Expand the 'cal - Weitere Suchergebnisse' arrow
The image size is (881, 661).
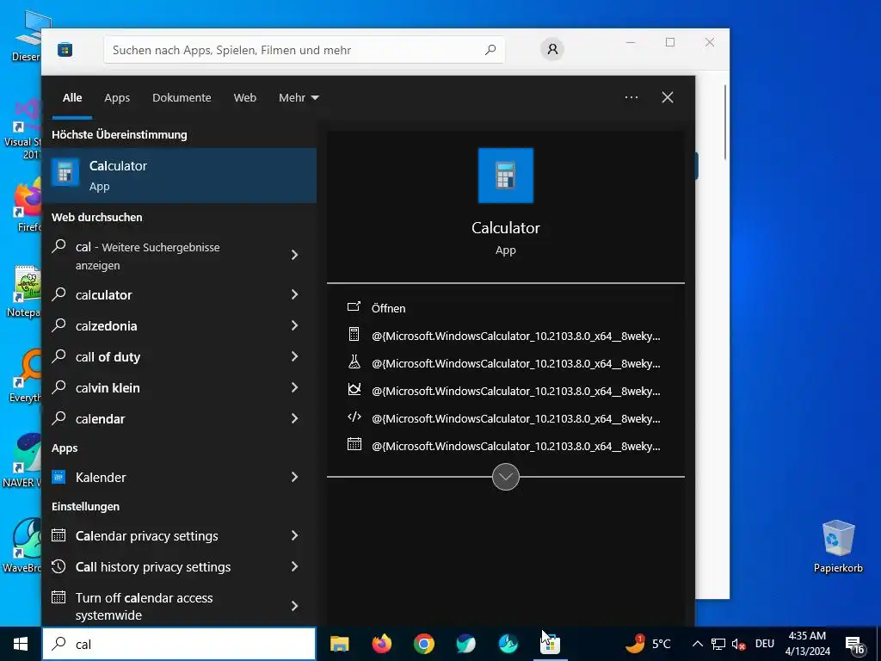pos(294,255)
